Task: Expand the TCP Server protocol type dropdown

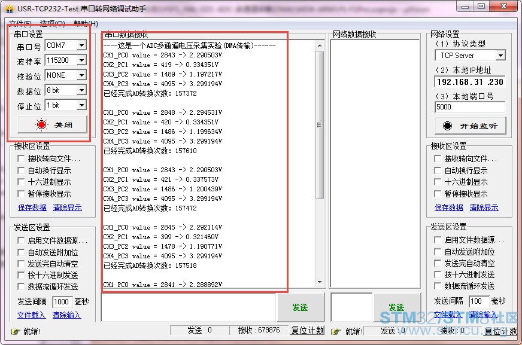Action: pos(500,56)
